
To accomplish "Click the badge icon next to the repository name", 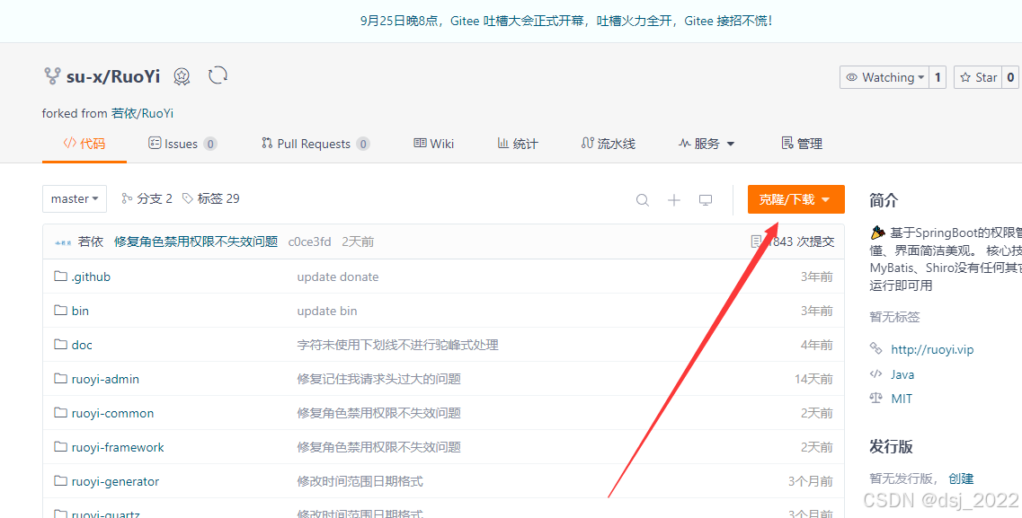I will click(x=182, y=77).
